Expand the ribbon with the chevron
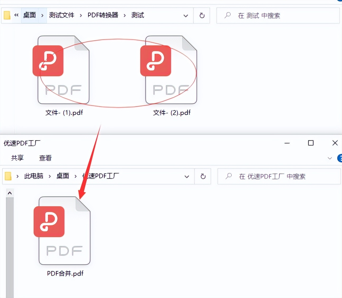 point(330,158)
